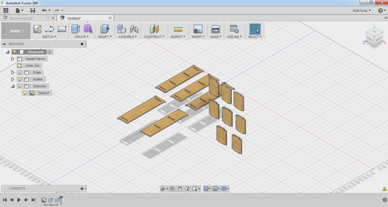Open the KetlliTozaj account dropdown
Screen dimensions: 388x207
point(362,11)
